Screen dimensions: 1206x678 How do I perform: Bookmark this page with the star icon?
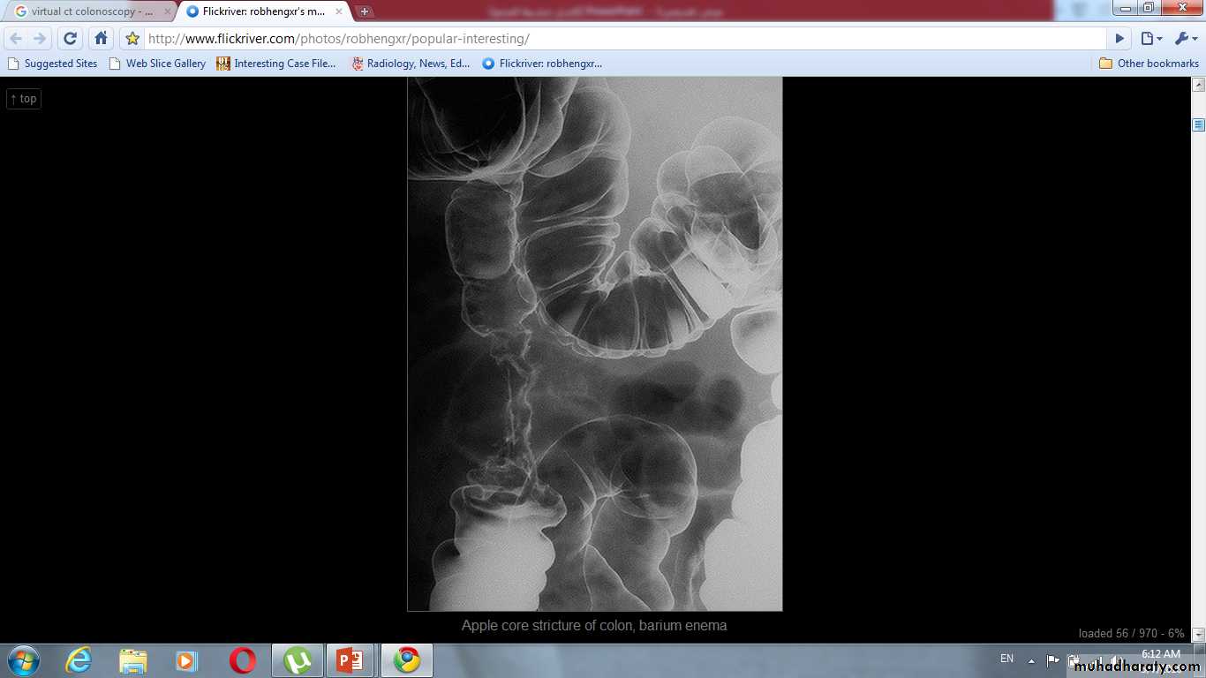[132, 39]
